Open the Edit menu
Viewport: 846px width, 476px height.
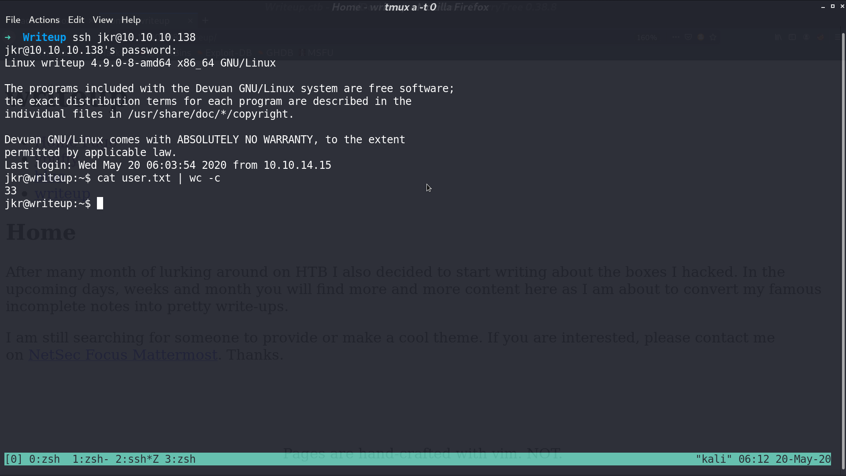76,20
